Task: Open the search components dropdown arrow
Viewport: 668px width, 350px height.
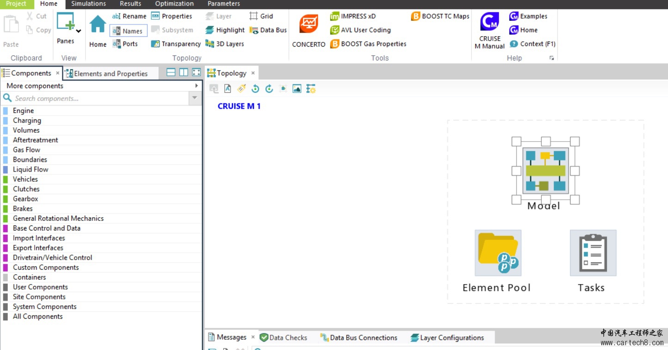Action: coord(195,98)
